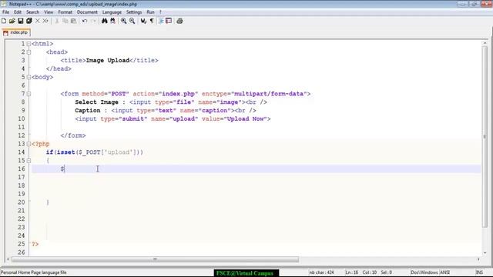Zoom out using the magnifier minus icon
This screenshot has height=277, width=493.
click(x=132, y=21)
